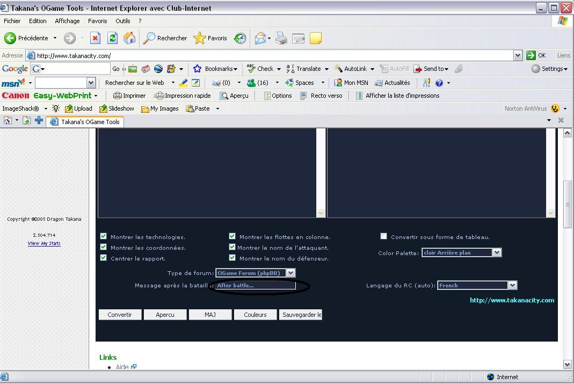Click the Print printer icon
This screenshot has height=384, width=574.
(x=281, y=38)
